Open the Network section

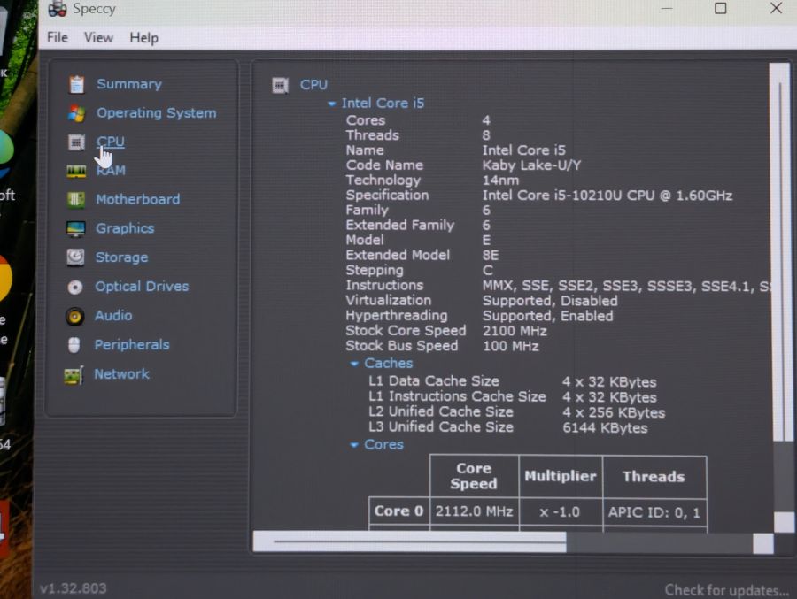(x=122, y=374)
